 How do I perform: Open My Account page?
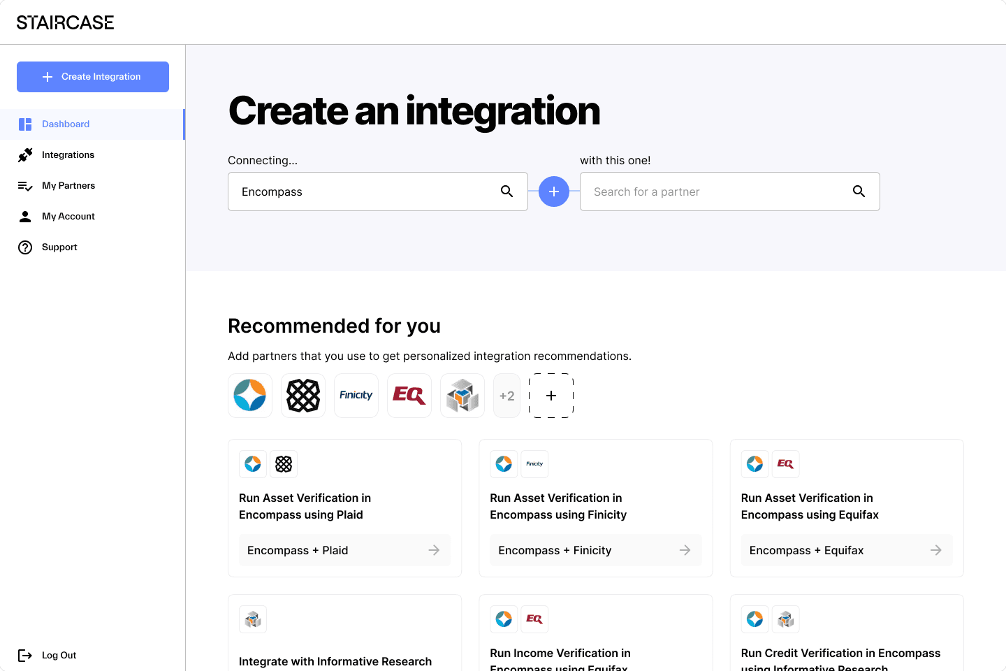tap(92, 217)
